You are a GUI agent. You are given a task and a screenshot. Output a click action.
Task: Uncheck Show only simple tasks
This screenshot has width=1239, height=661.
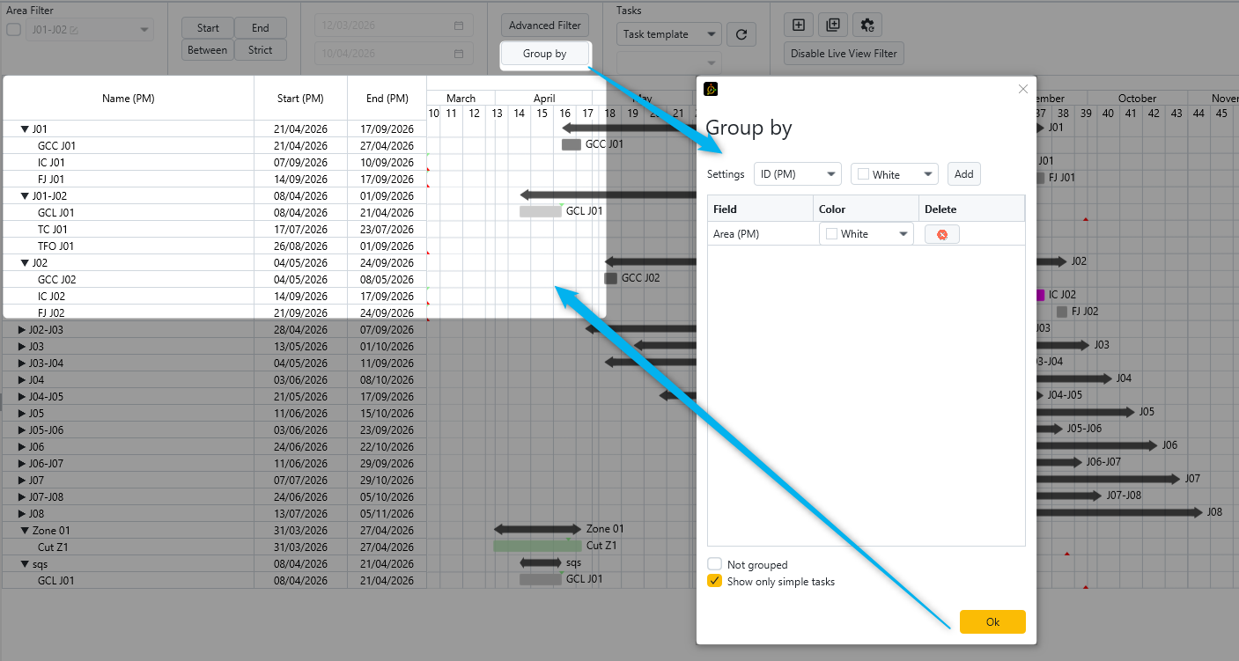[714, 581]
